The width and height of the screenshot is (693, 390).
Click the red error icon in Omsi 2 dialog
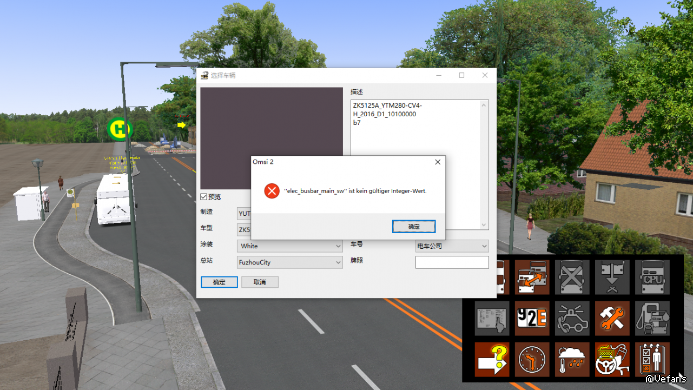[x=272, y=191]
